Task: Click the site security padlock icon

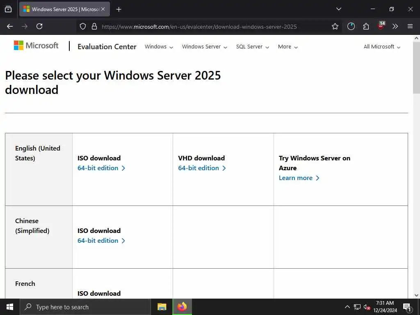Action: tap(94, 26)
